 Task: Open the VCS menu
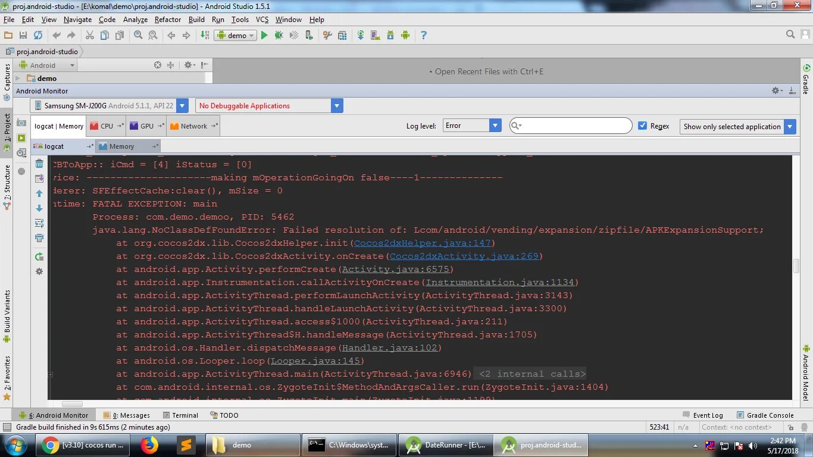pyautogui.click(x=262, y=20)
